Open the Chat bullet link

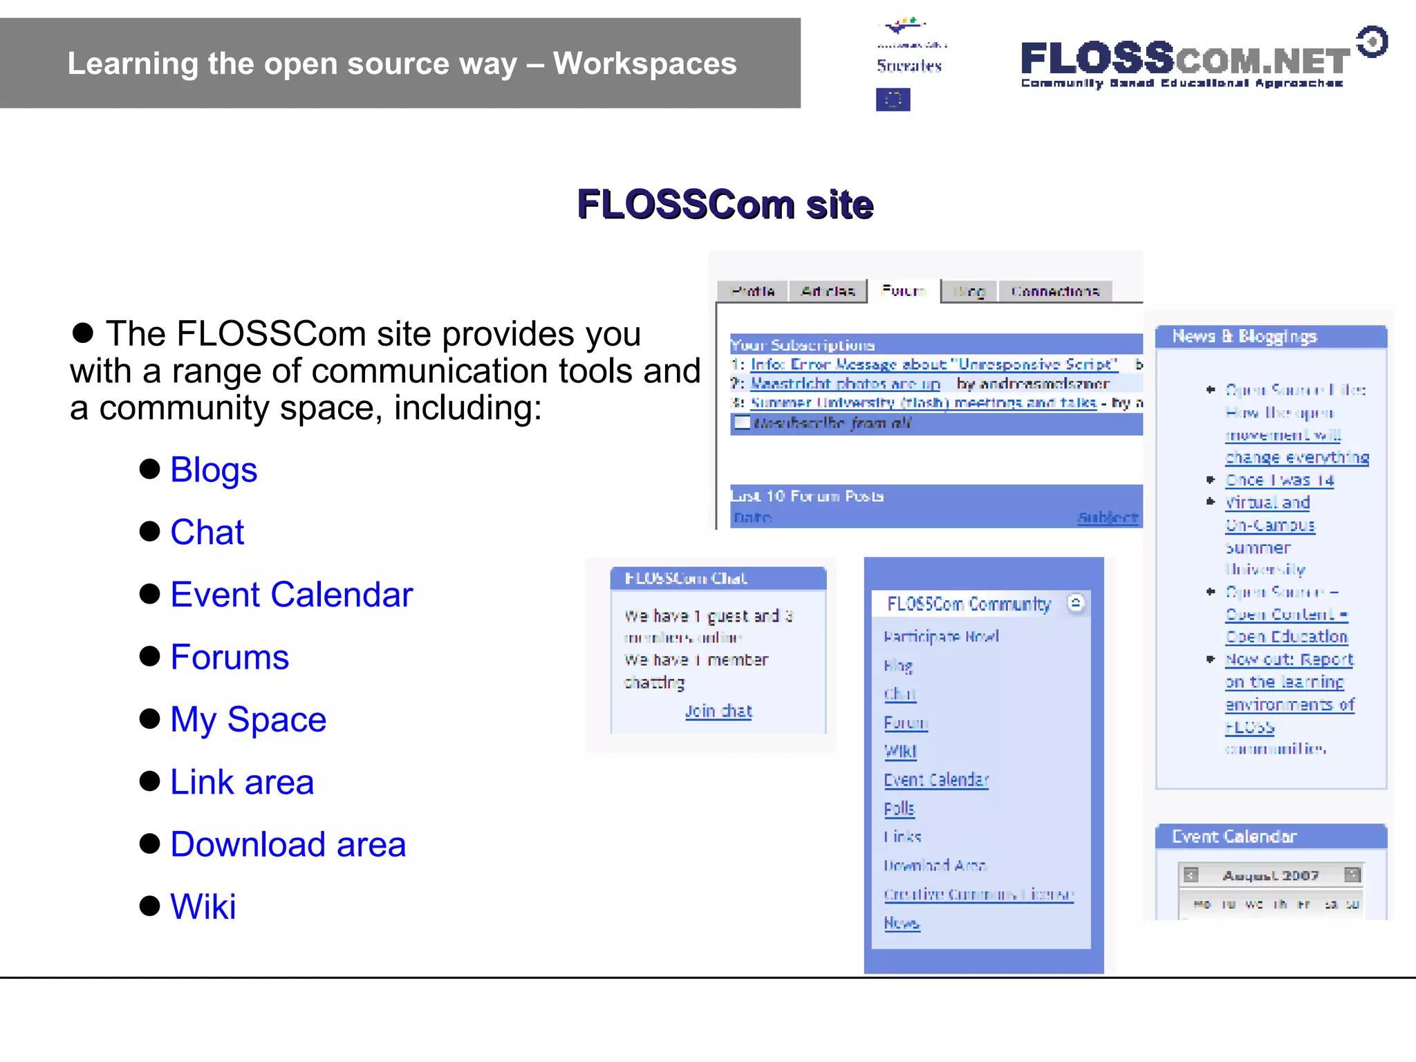click(207, 532)
